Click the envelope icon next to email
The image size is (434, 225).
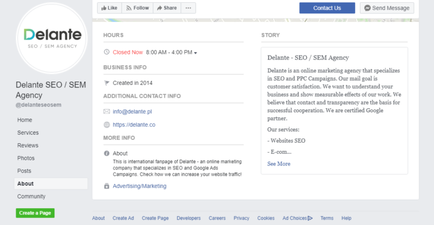point(106,112)
